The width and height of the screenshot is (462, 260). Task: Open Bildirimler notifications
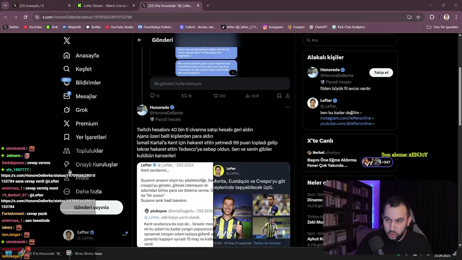pyautogui.click(x=82, y=83)
